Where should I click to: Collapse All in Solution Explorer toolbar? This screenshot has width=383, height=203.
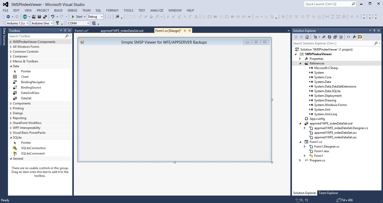(x=335, y=37)
